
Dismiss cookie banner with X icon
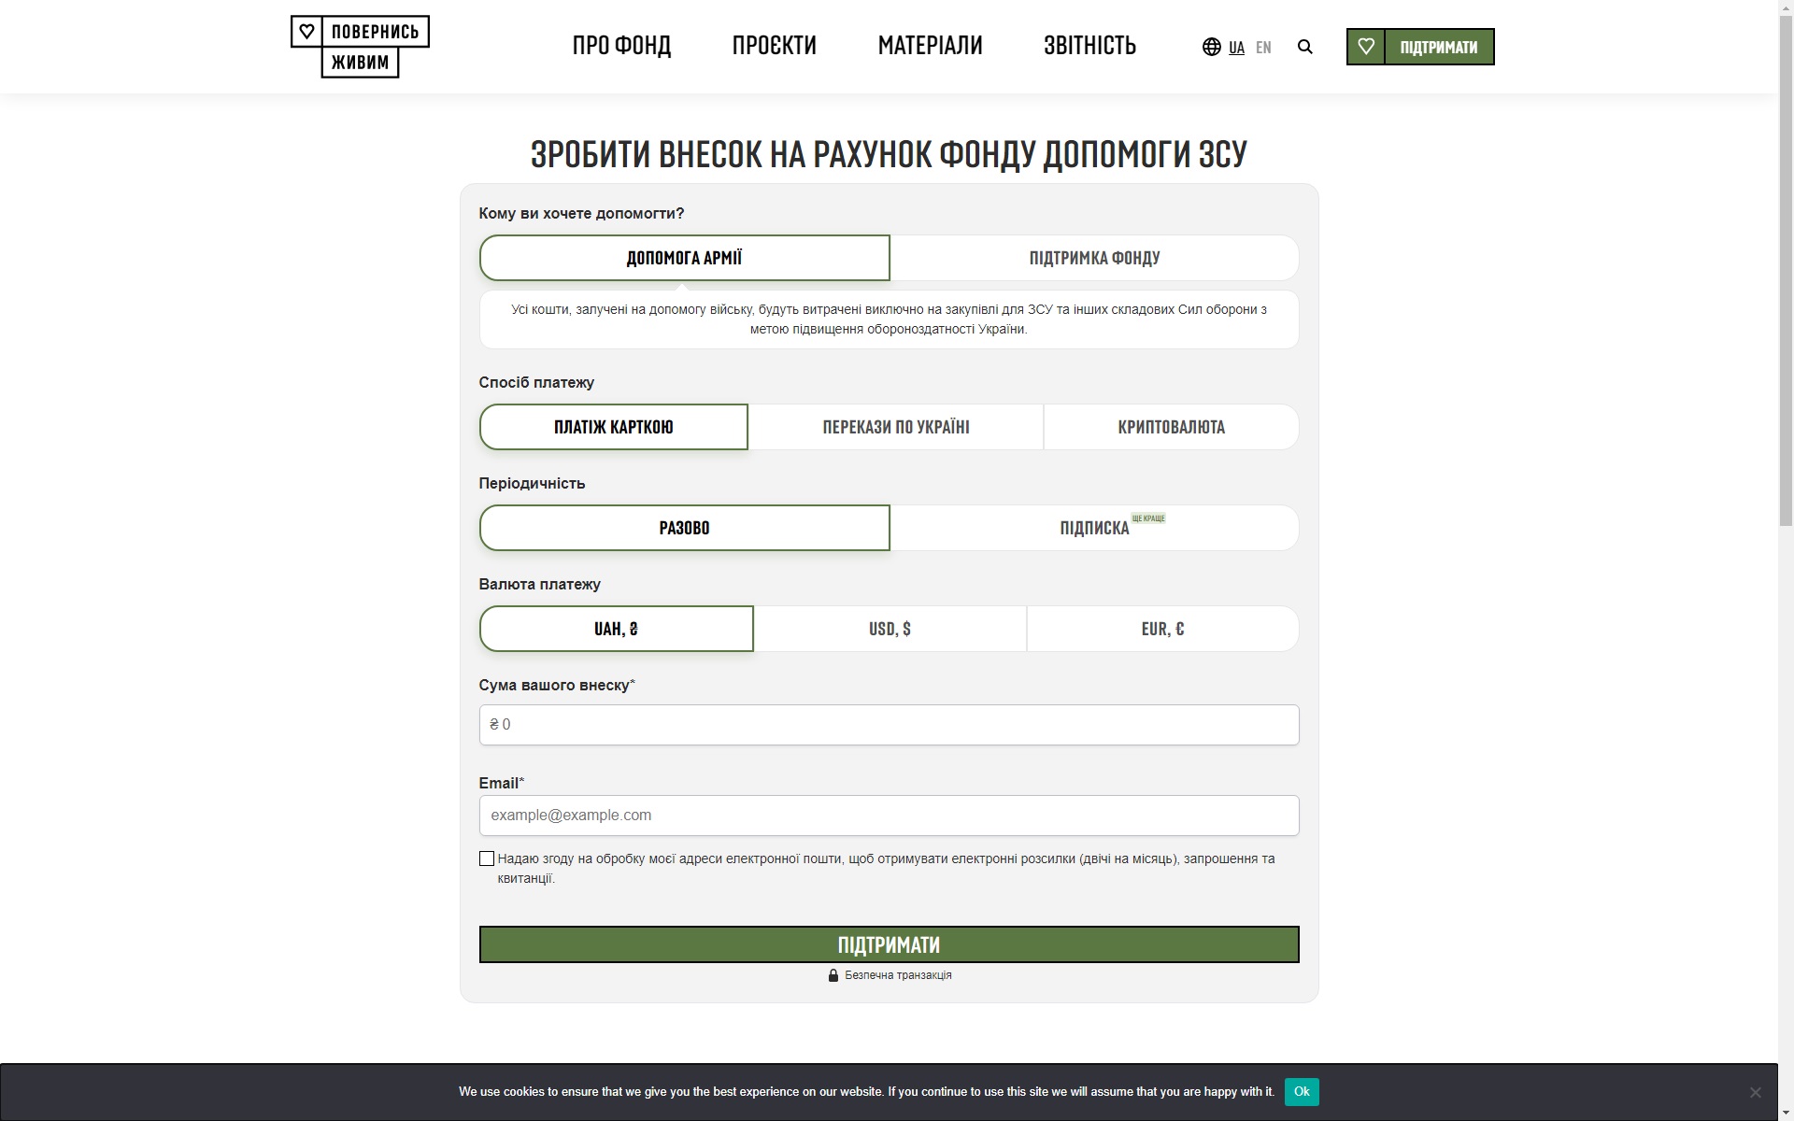(1755, 1092)
